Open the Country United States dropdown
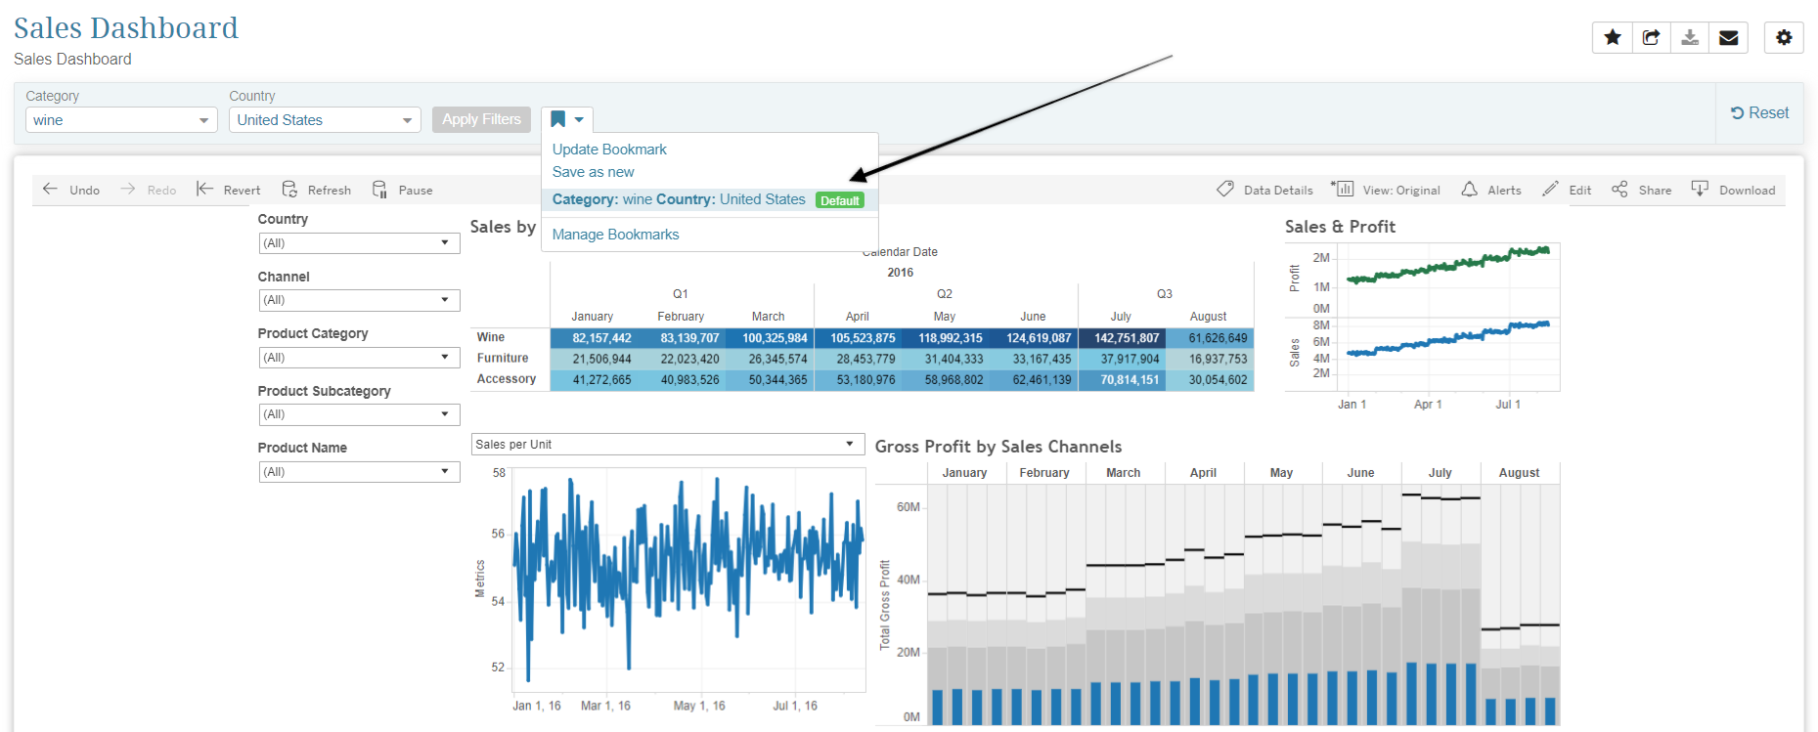Screen dimensions: 1818x732 325,120
